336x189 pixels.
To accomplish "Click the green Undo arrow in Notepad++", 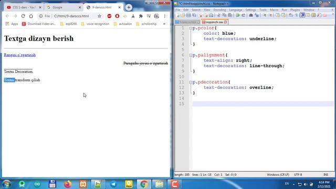I will point(237,15).
